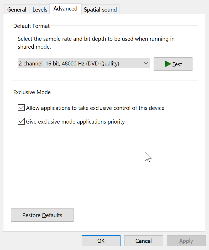The width and height of the screenshot is (209, 250).
Task: Select the Spatial sound tab
Action: pos(100,9)
